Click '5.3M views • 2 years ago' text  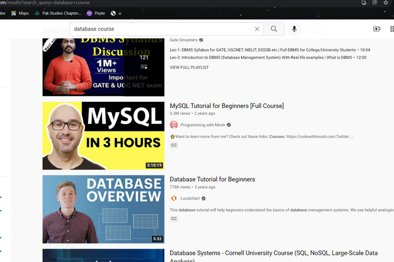tap(193, 114)
